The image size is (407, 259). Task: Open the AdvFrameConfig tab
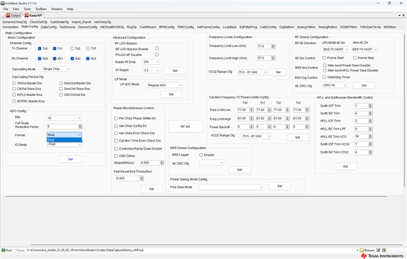(208, 27)
